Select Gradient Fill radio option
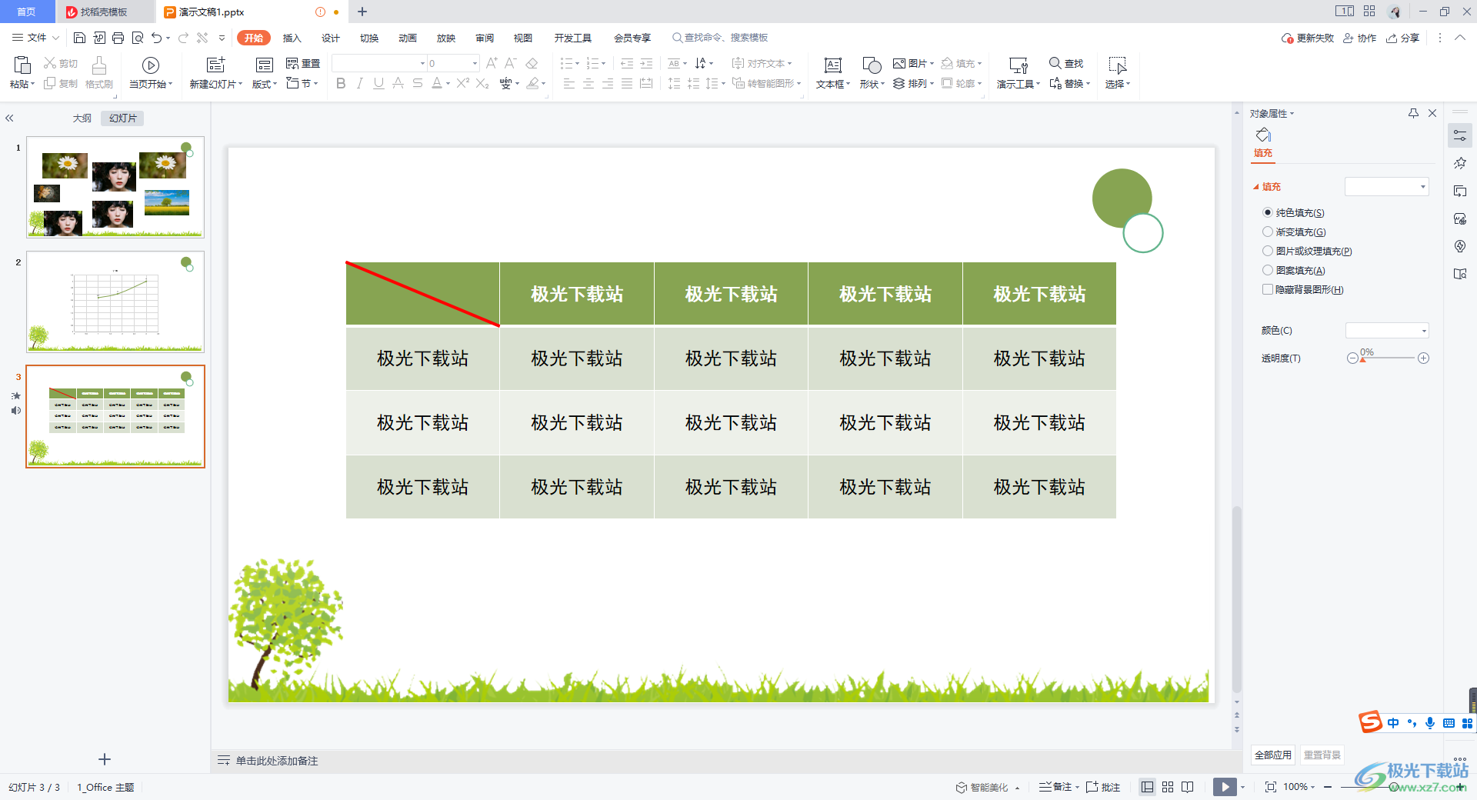The width and height of the screenshot is (1477, 800). [1267, 232]
